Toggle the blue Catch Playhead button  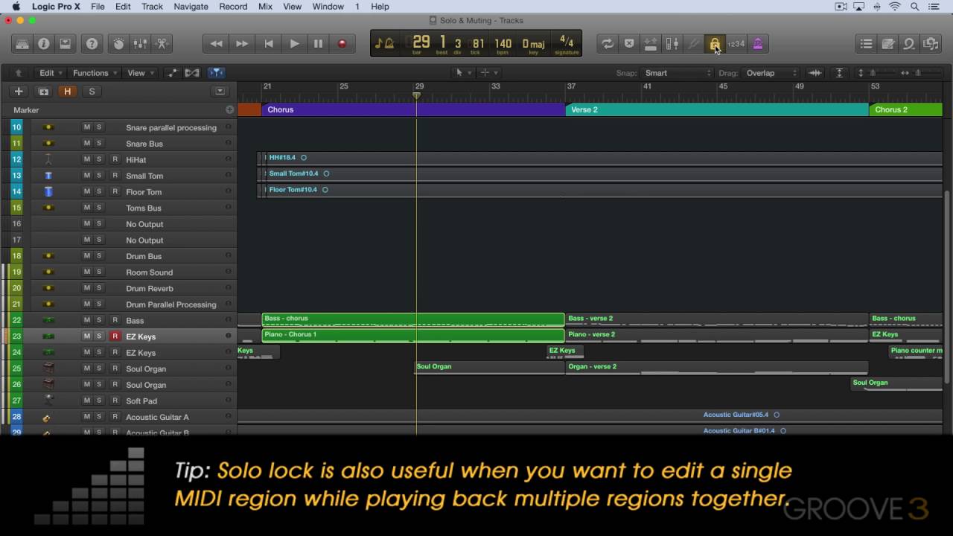tap(216, 73)
